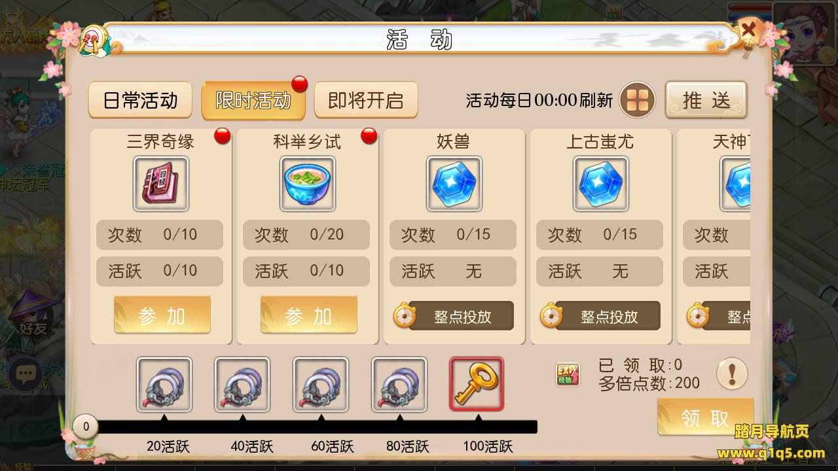Open the chat bubble icon

[x=26, y=374]
